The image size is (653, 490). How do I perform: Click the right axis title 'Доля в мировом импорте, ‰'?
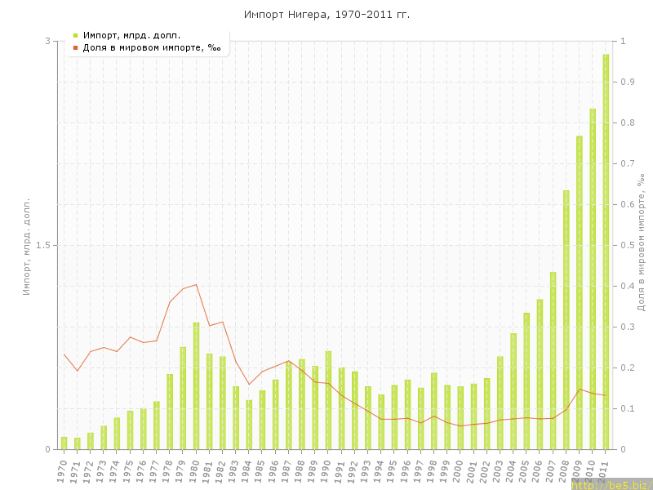(641, 242)
